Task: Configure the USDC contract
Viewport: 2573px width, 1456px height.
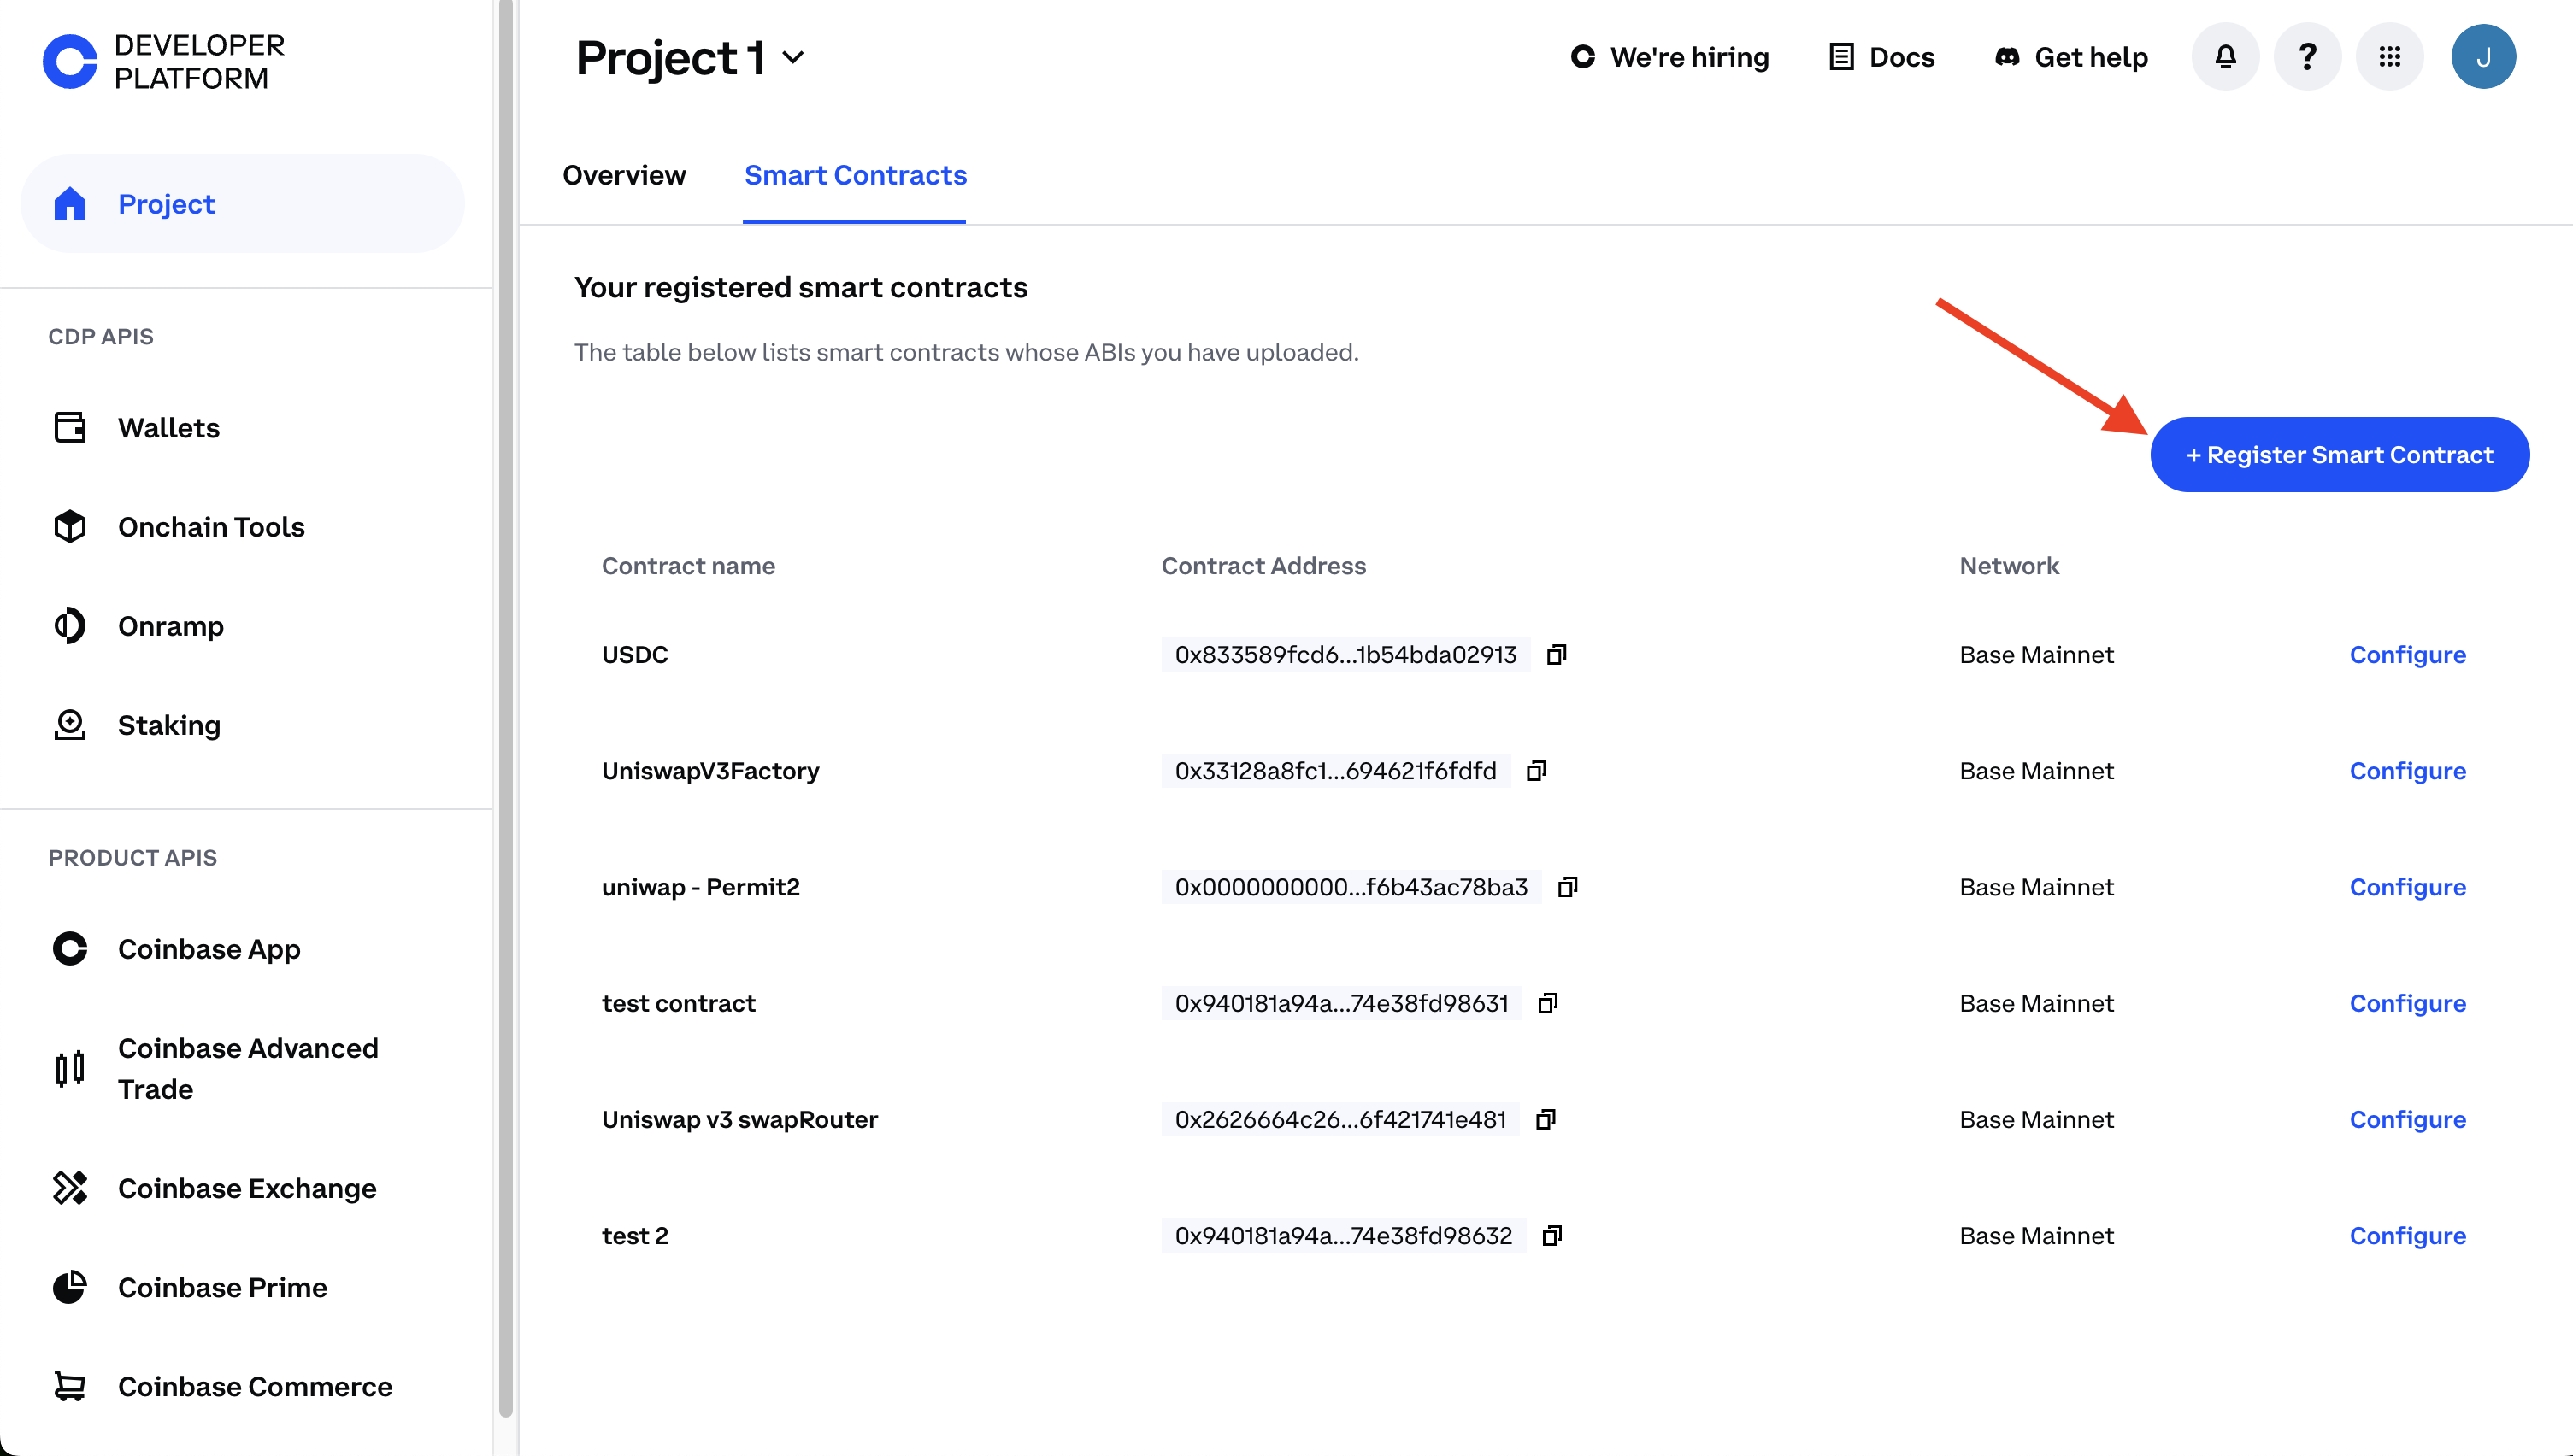Action: pyautogui.click(x=2407, y=654)
